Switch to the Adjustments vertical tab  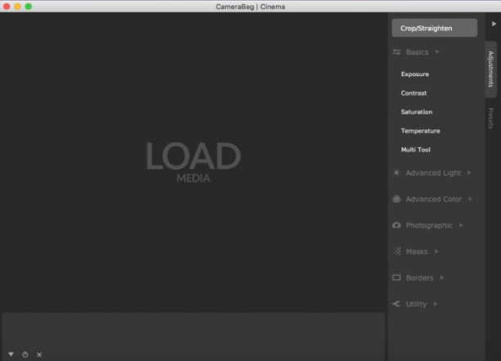[491, 69]
